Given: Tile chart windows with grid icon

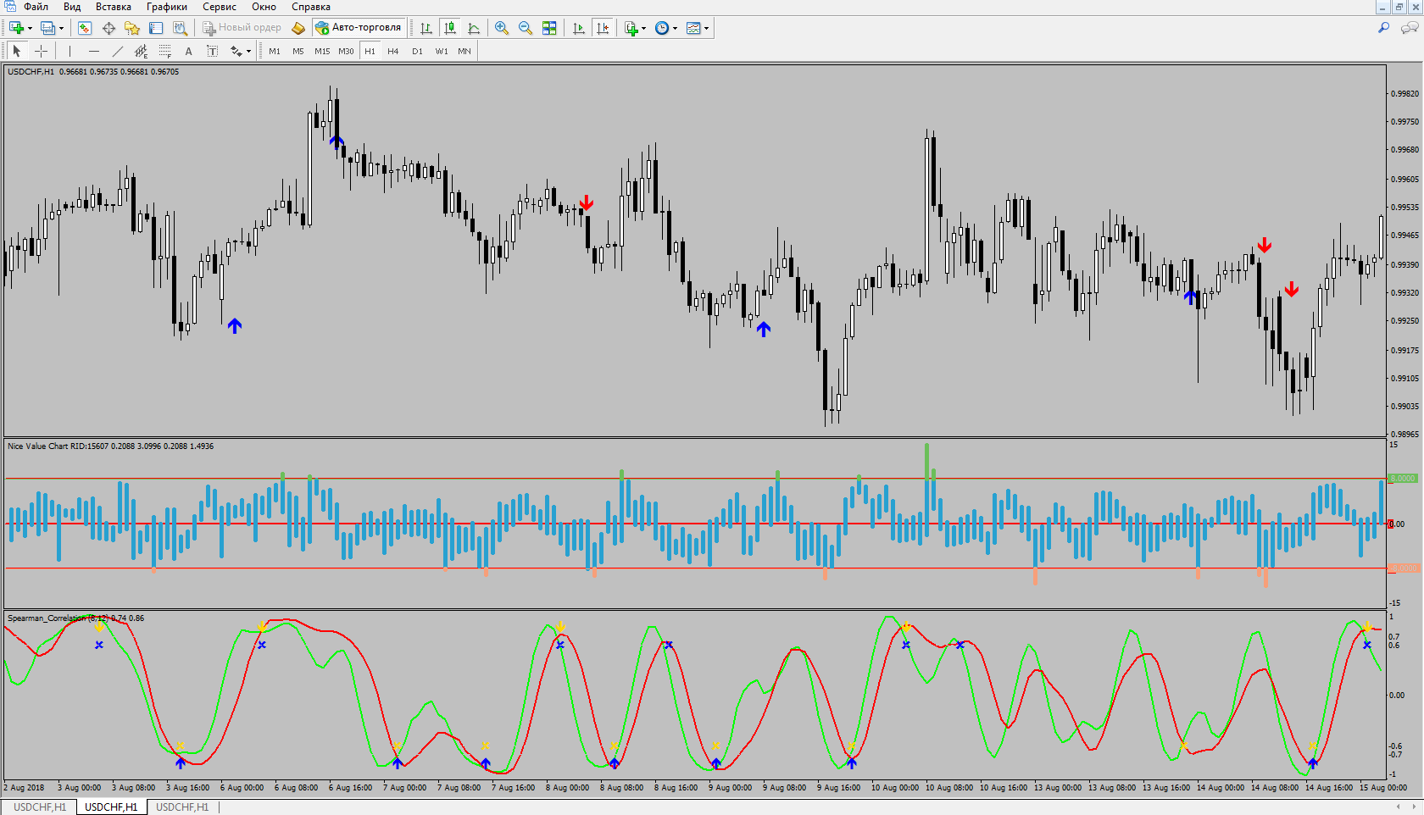Looking at the screenshot, I should [x=549, y=28].
